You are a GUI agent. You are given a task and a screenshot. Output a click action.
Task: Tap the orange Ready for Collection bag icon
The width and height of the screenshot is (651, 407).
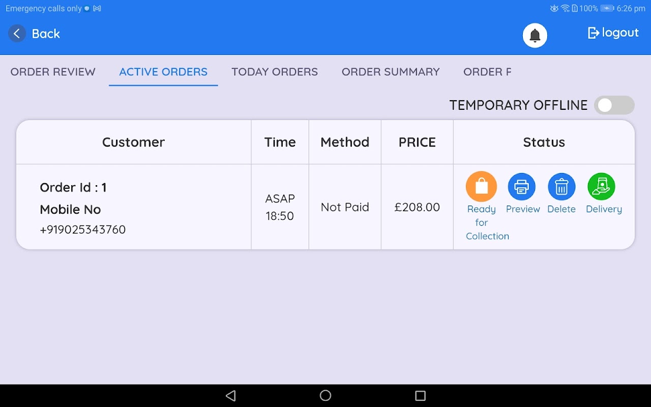(x=481, y=187)
